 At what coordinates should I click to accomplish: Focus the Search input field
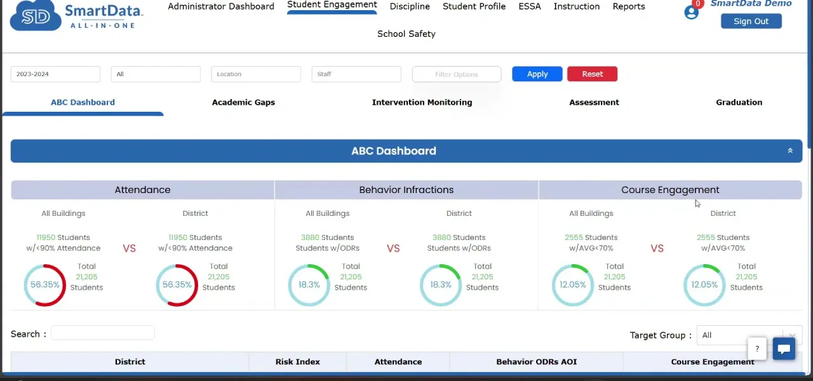click(x=103, y=333)
